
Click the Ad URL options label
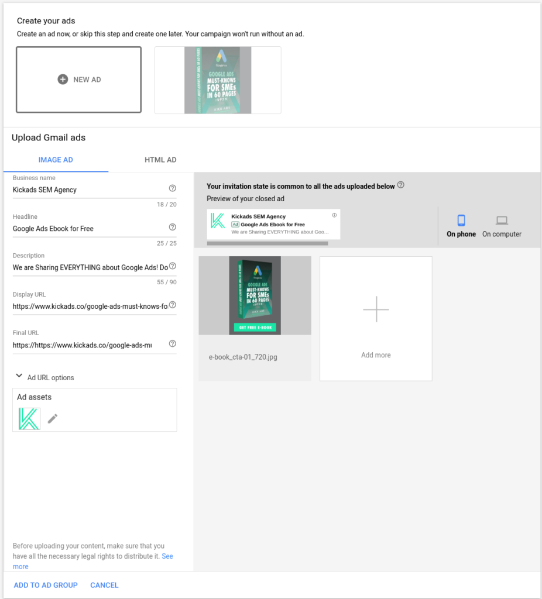(50, 377)
